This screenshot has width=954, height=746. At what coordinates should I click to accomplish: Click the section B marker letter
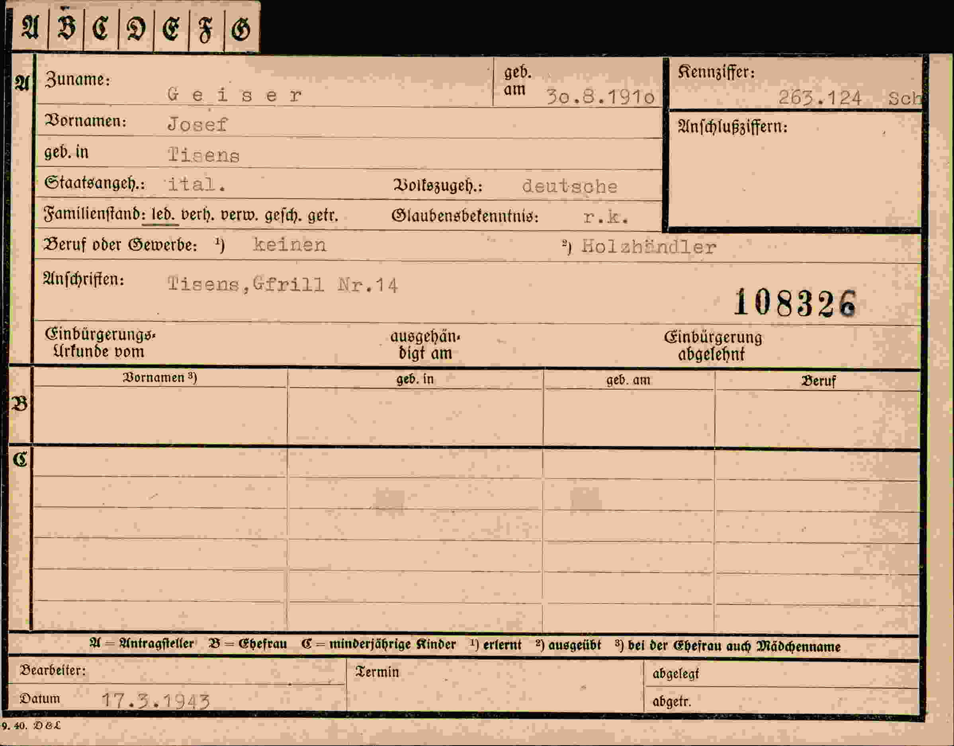click(20, 404)
